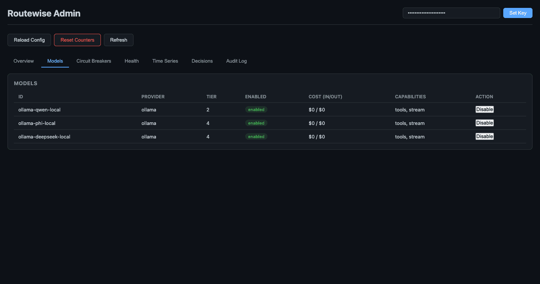Image resolution: width=540 pixels, height=284 pixels.
Task: View the Time Series tab
Action: 165,61
